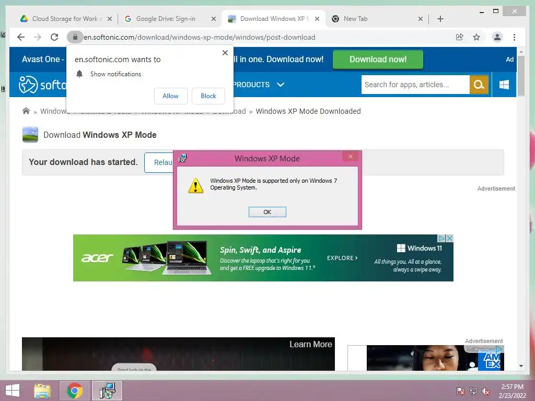
Task: Bookmark this page with the star icon
Action: [x=476, y=37]
